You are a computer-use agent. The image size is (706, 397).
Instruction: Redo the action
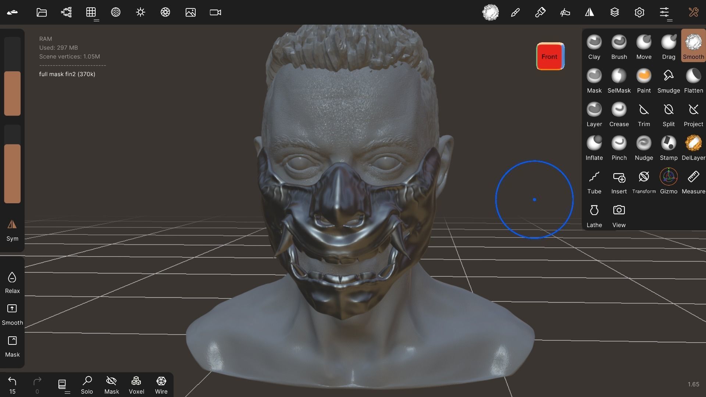(x=37, y=385)
